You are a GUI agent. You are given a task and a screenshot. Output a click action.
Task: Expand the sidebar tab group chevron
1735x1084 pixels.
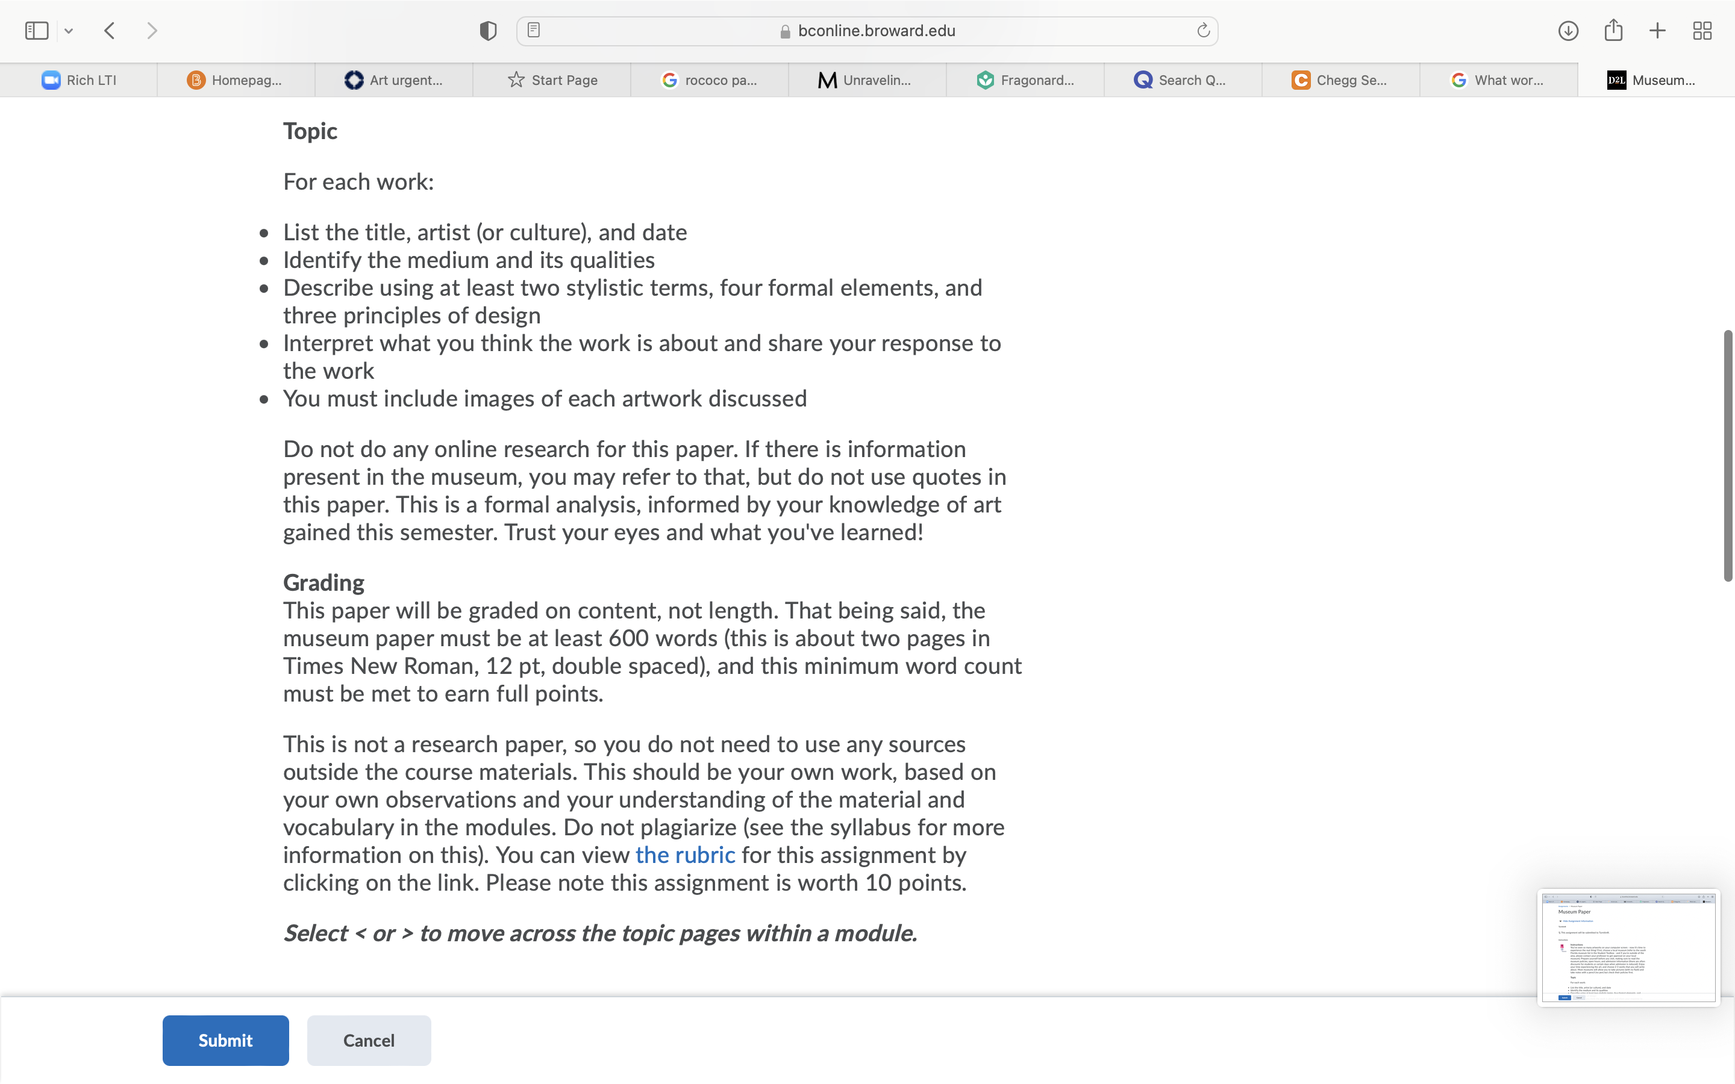point(69,31)
